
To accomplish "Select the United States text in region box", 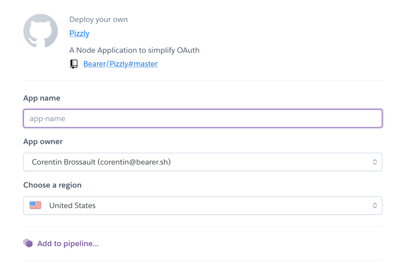I will pos(72,205).
